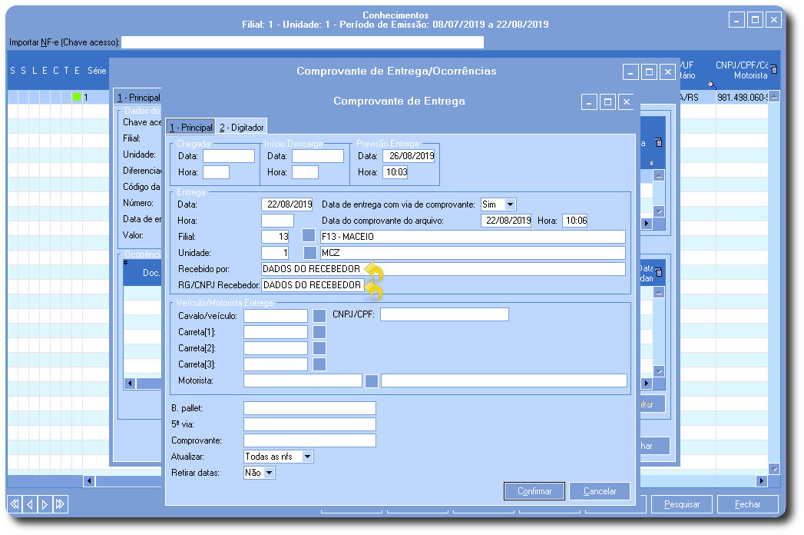Go to the last record using navigation arrow
Image resolution: width=804 pixels, height=535 pixels.
[x=61, y=504]
